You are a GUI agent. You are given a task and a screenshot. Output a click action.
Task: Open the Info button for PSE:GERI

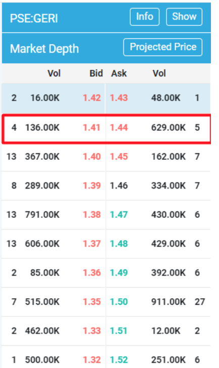tap(144, 17)
